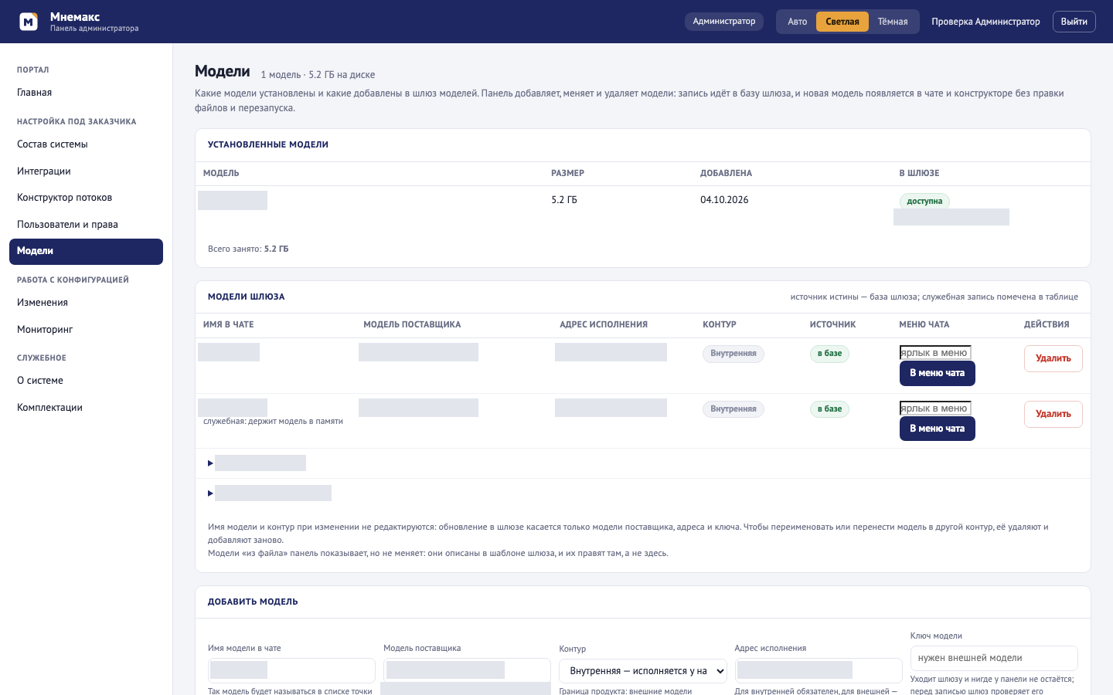This screenshot has height=695, width=1113.
Task: Click the Всего занято: 5.2 ГБ line
Action: coord(248,249)
